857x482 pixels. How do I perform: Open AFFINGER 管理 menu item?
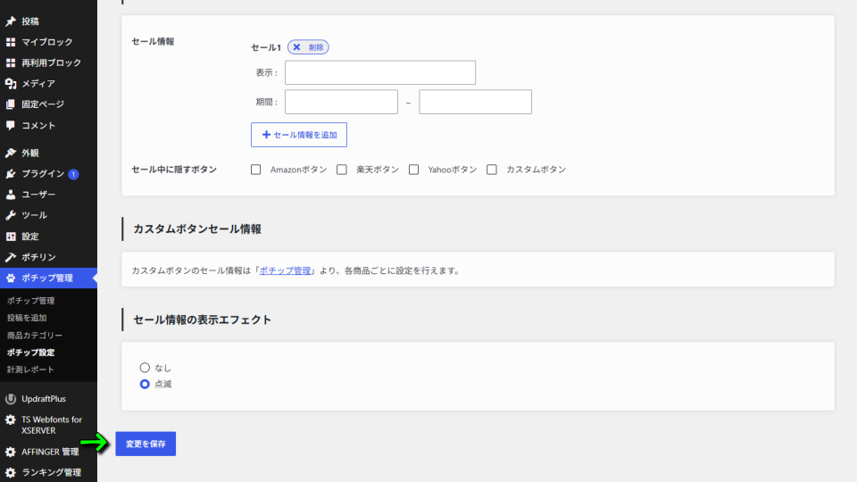tap(48, 452)
